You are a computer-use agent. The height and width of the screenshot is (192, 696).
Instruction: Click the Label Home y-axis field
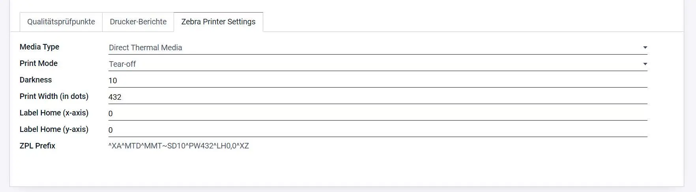click(377, 130)
